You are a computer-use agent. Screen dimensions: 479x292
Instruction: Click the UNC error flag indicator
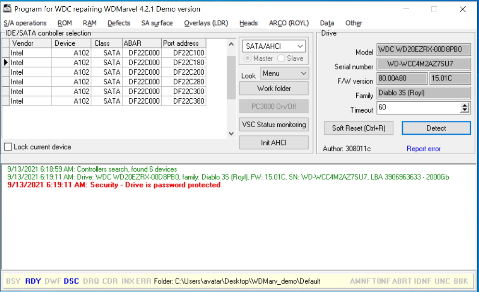point(442,281)
